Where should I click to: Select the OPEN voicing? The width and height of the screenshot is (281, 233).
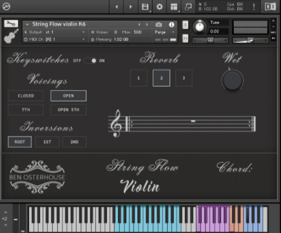coord(68,96)
